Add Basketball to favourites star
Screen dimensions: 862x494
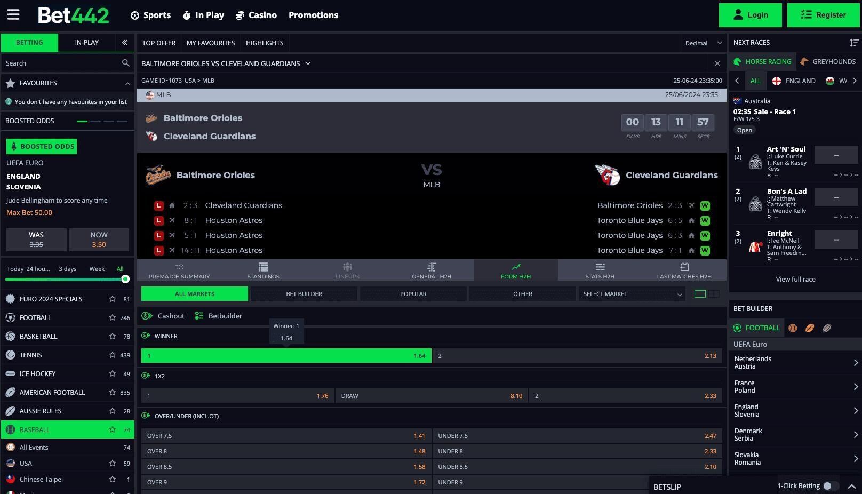coord(113,336)
